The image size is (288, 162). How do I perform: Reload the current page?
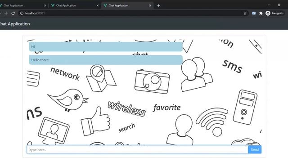[13, 13]
